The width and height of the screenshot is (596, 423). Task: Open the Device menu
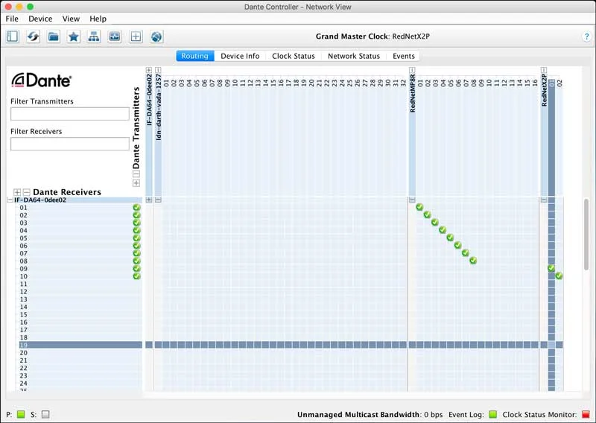pyautogui.click(x=40, y=19)
